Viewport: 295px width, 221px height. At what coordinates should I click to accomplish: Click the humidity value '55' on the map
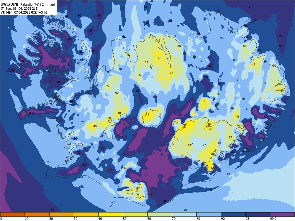(x=107, y=86)
